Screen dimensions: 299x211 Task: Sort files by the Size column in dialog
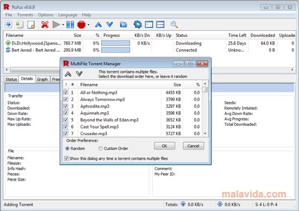[x=172, y=85]
